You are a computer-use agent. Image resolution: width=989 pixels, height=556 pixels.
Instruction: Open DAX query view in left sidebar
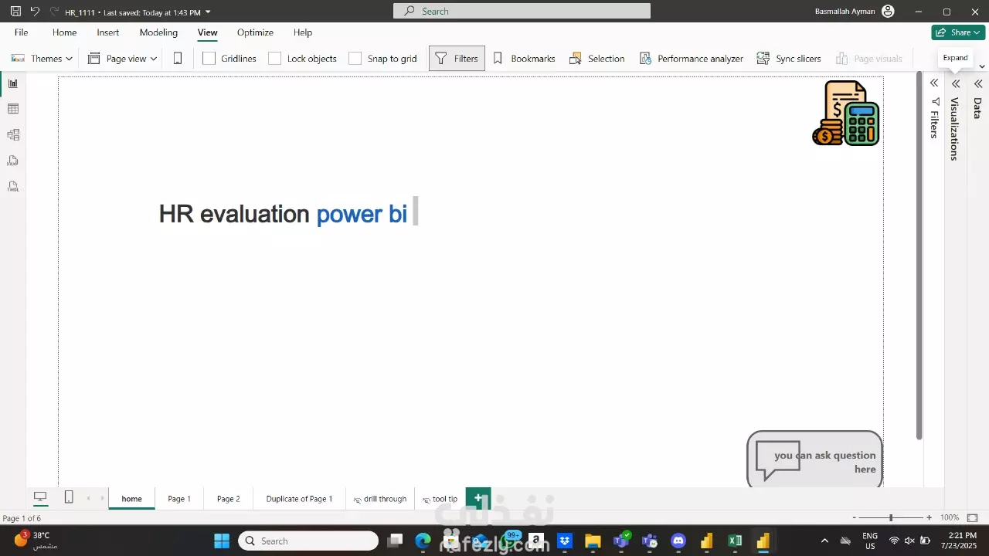click(x=13, y=161)
